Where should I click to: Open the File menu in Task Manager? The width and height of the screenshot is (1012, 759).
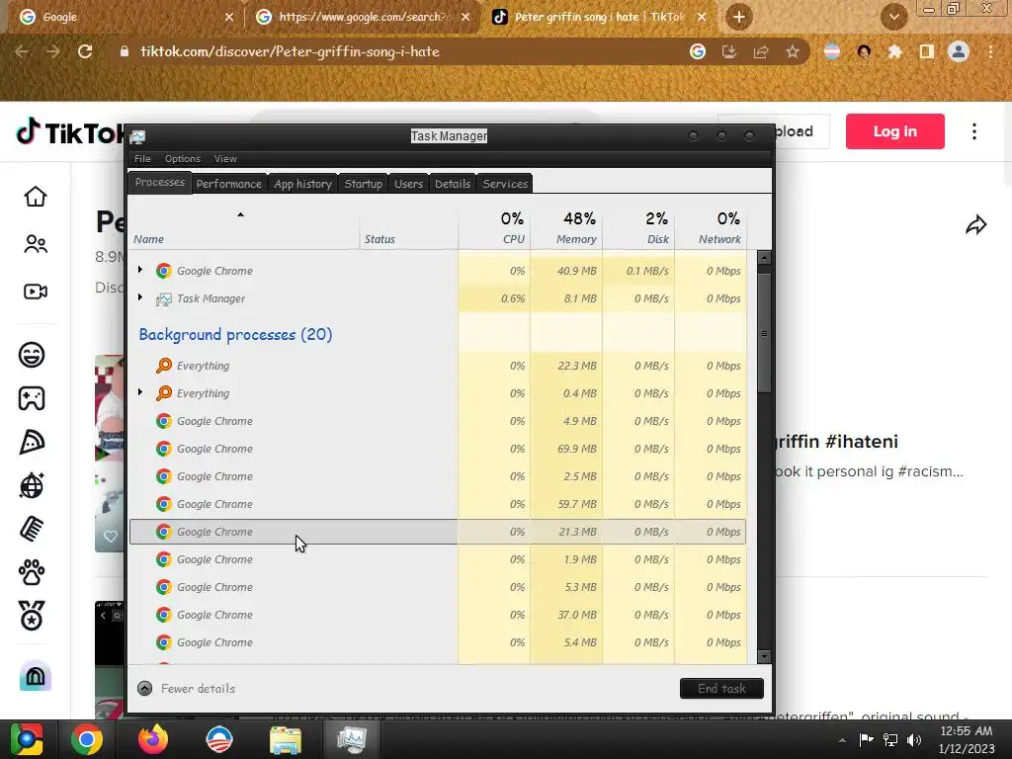click(142, 159)
